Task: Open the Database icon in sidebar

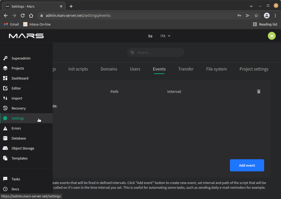Action: [5, 138]
